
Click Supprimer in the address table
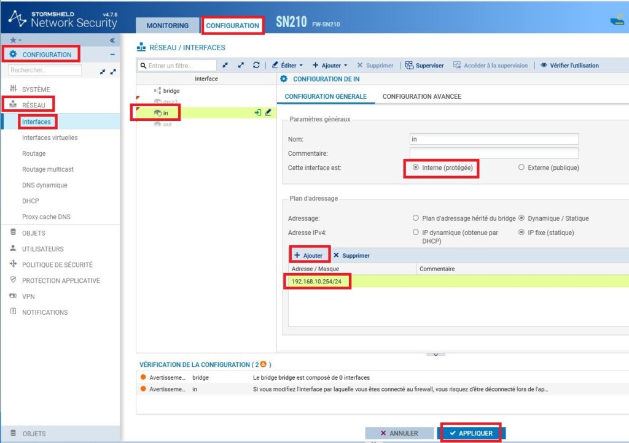351,255
